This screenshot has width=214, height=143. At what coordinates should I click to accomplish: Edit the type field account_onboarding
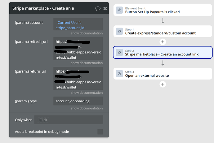click(x=78, y=101)
